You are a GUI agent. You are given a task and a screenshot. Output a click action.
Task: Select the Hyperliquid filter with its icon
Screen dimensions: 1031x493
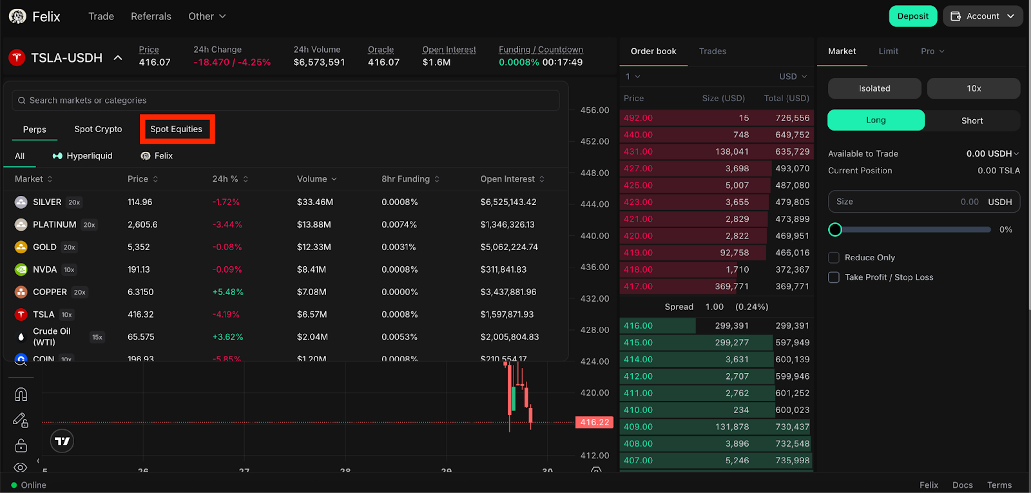[x=82, y=156]
